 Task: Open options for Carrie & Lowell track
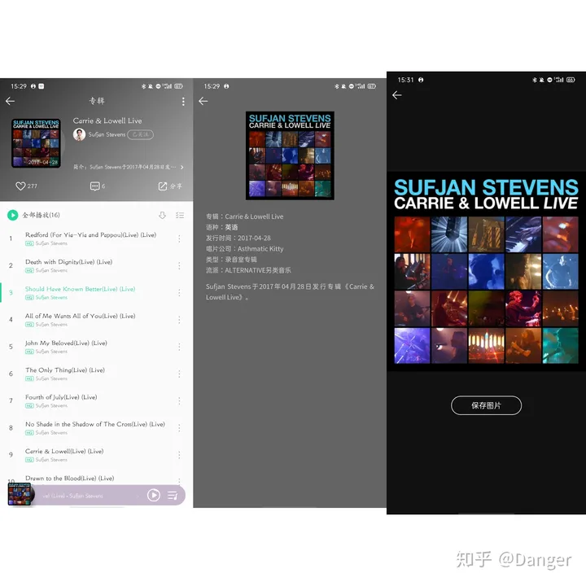coord(179,455)
